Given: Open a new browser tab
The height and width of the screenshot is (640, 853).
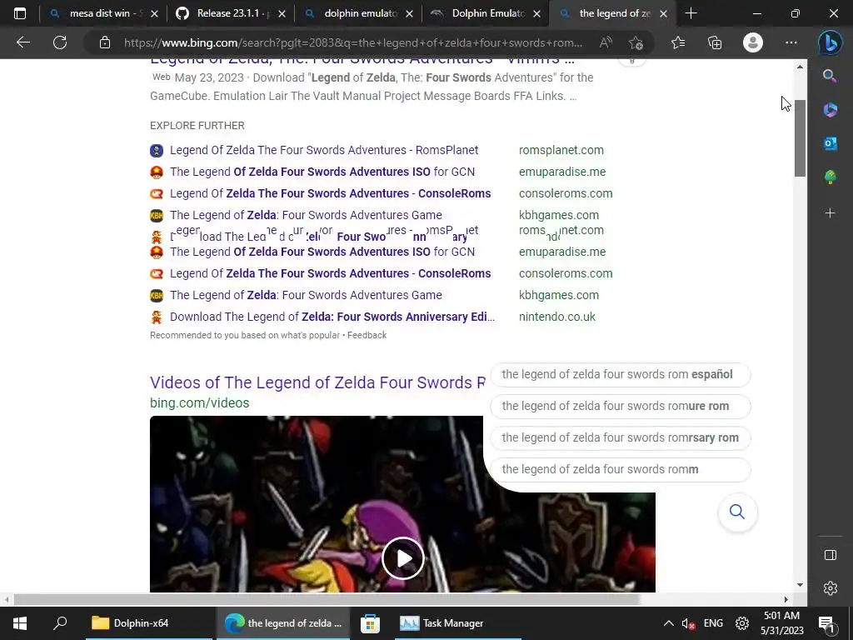Looking at the screenshot, I should coord(691,13).
